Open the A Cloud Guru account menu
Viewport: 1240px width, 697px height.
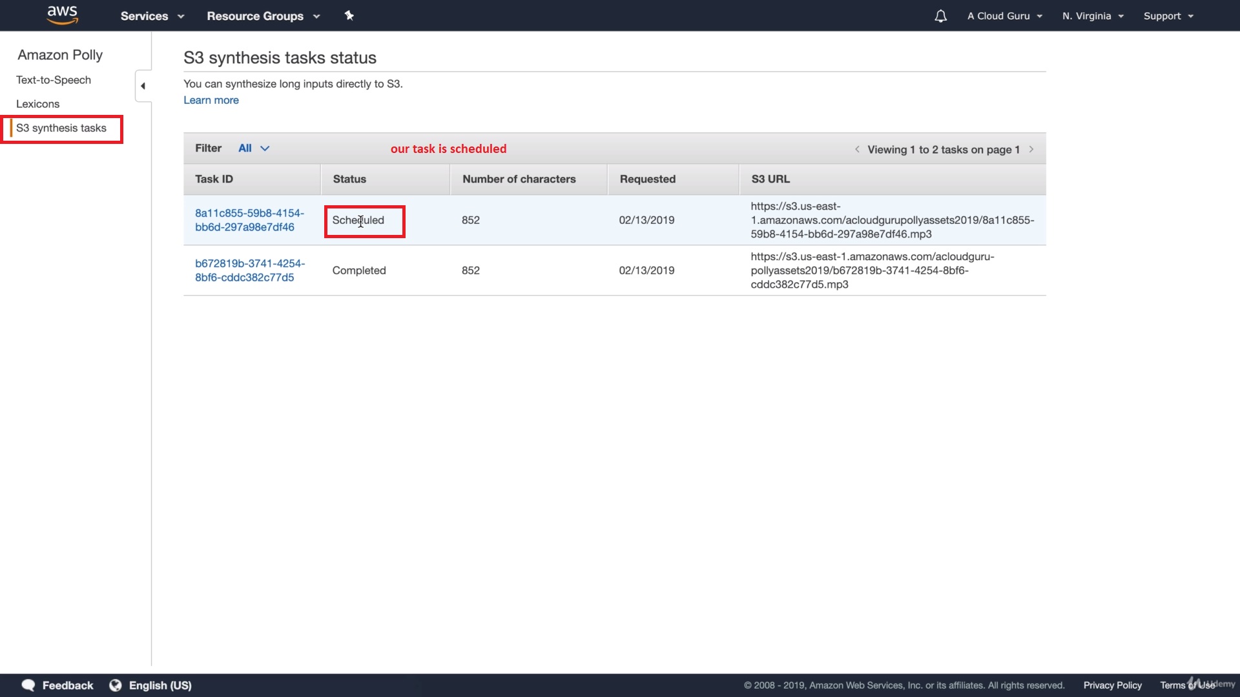1004,16
